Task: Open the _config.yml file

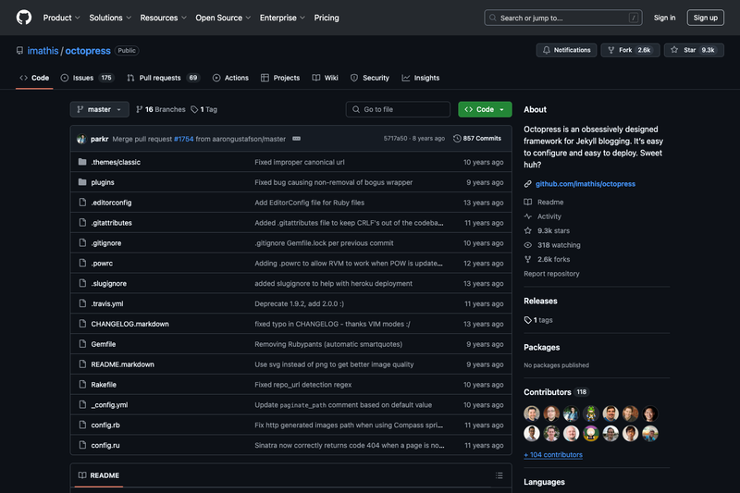Action: tap(109, 405)
